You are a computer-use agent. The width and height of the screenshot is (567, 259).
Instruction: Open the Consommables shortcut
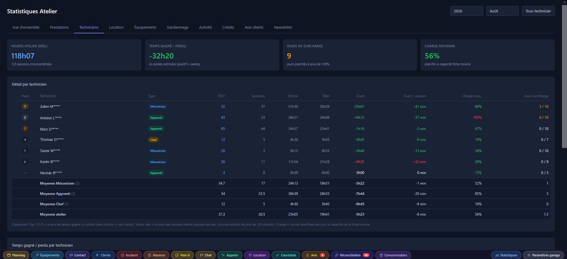point(393,255)
